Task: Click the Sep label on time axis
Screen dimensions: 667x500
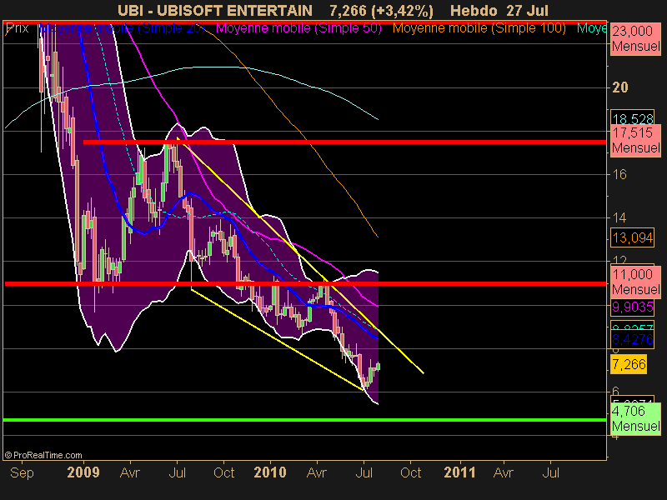Action: 22,472
